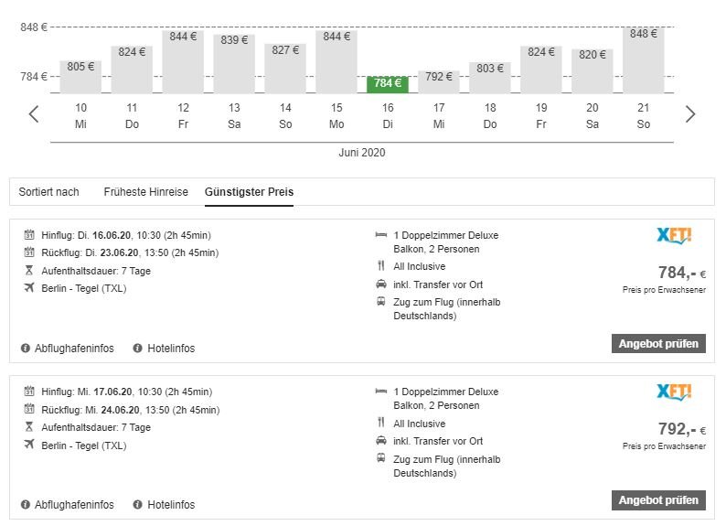Select the Günstigster Preis sort tab
This screenshot has height=526, width=726.
tap(249, 192)
